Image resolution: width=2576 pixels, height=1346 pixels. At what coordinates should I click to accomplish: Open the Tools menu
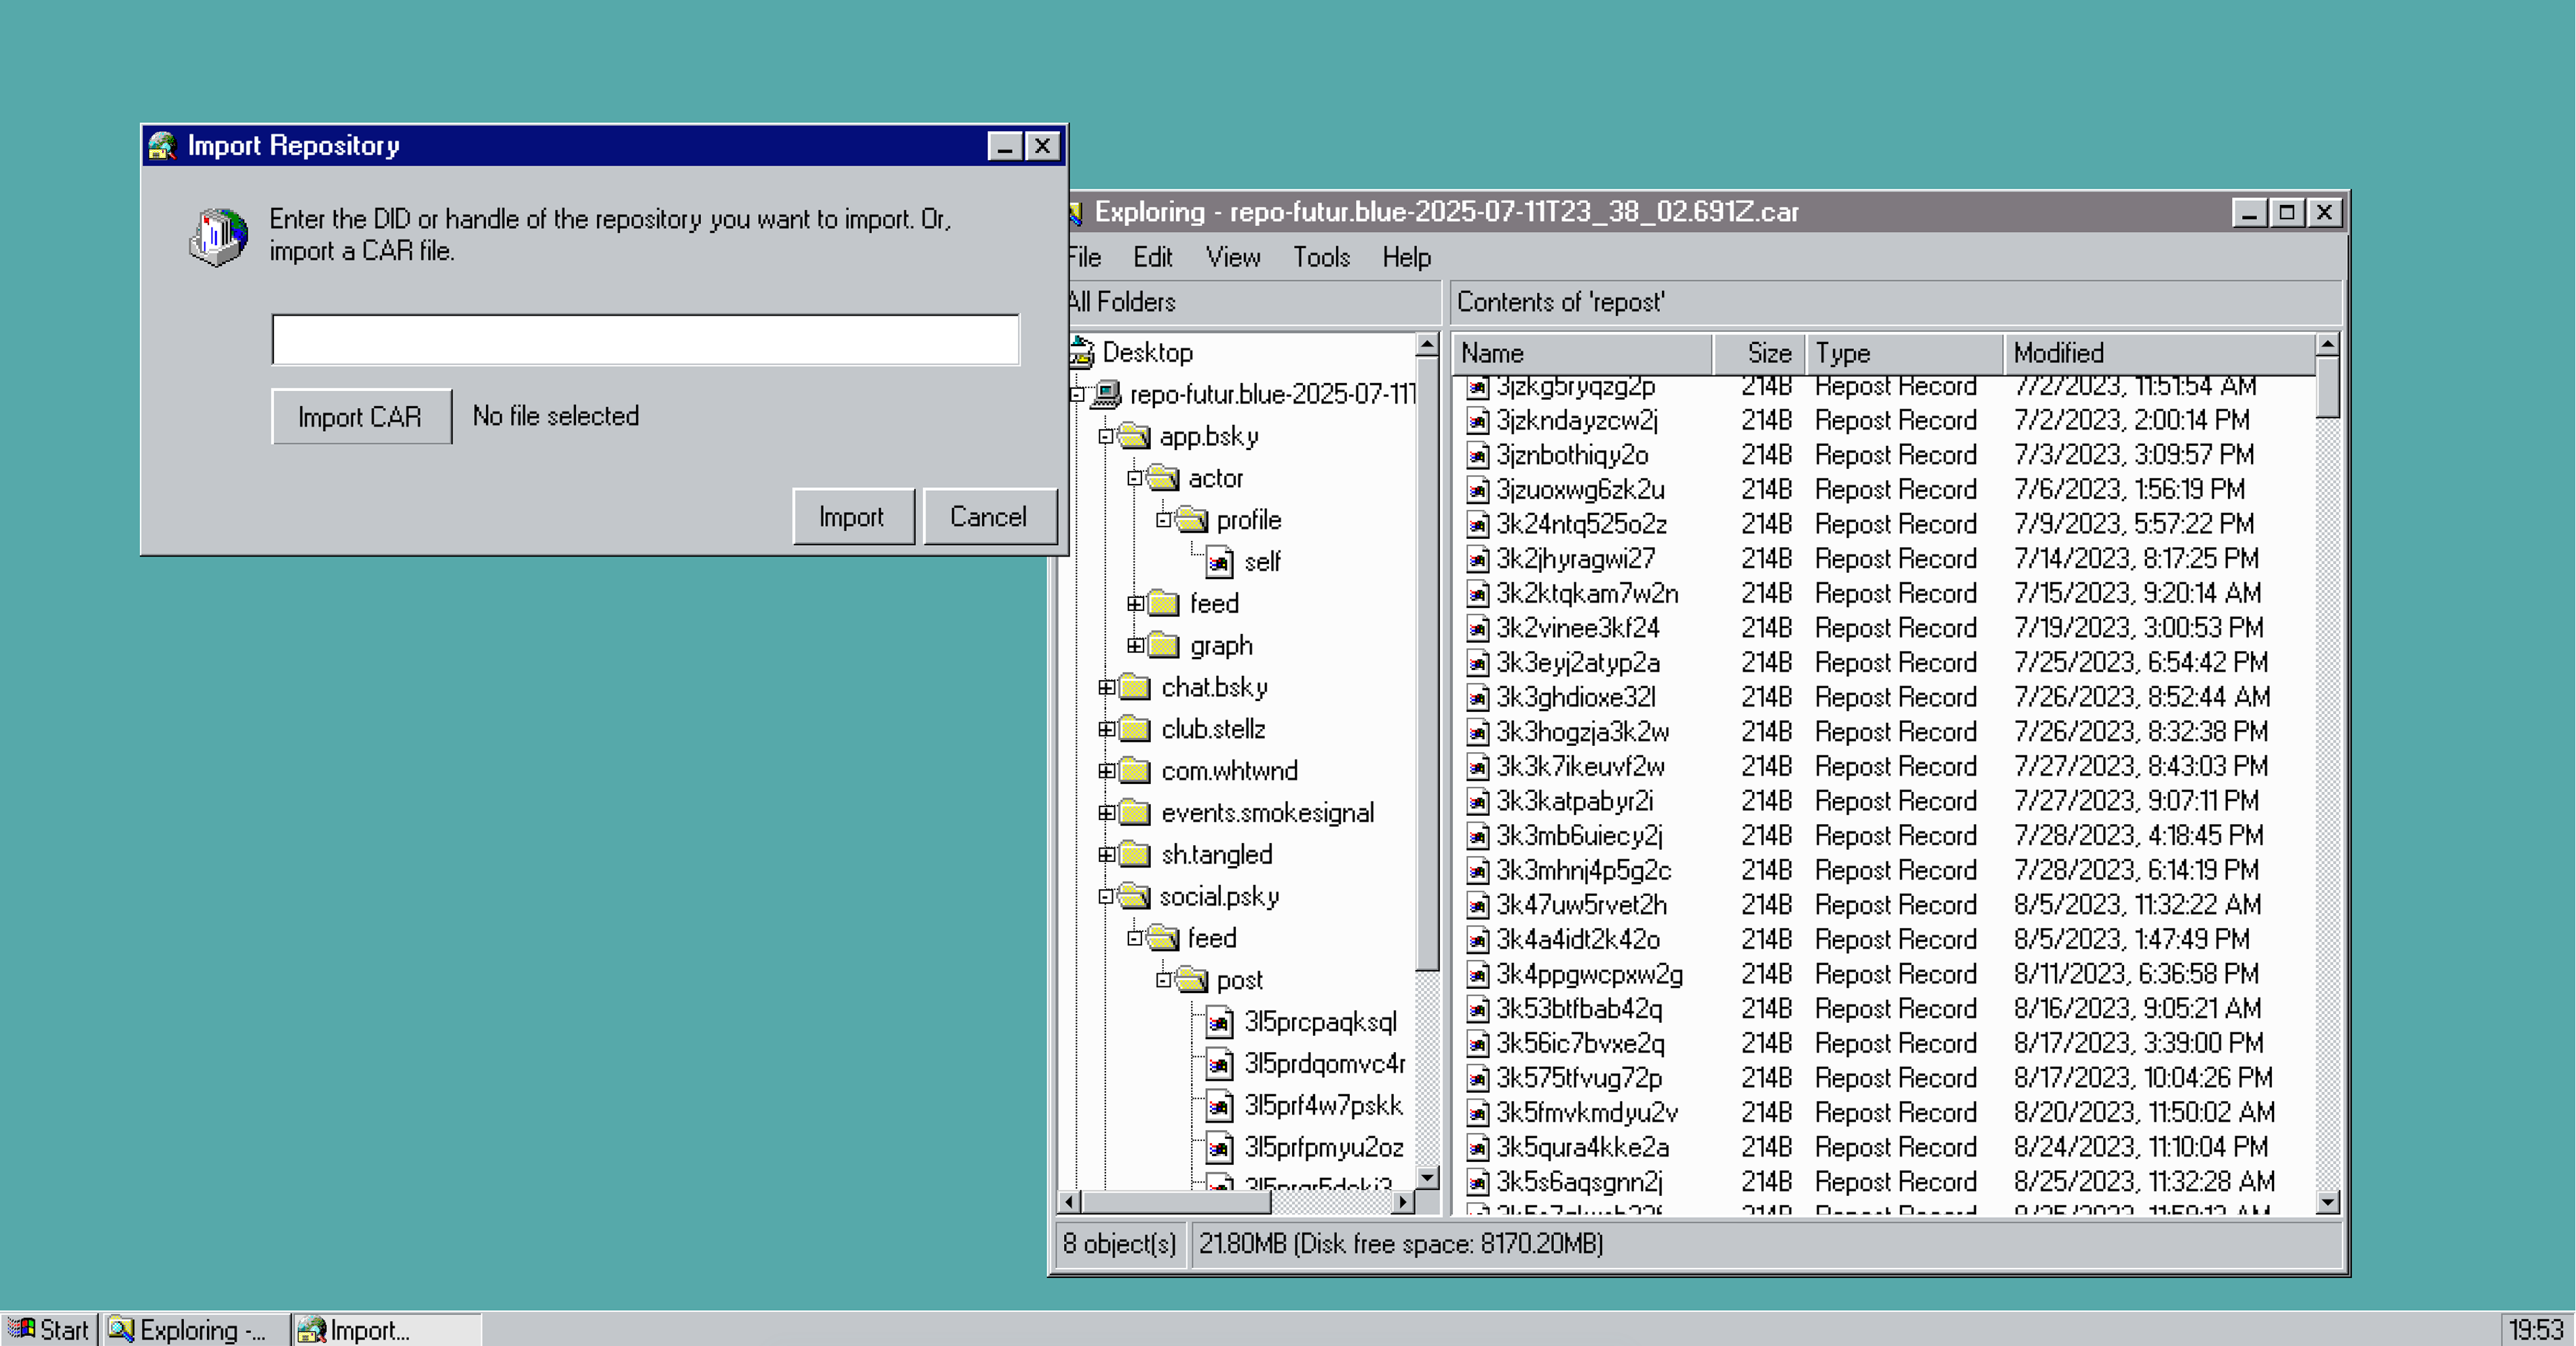pyautogui.click(x=1321, y=257)
